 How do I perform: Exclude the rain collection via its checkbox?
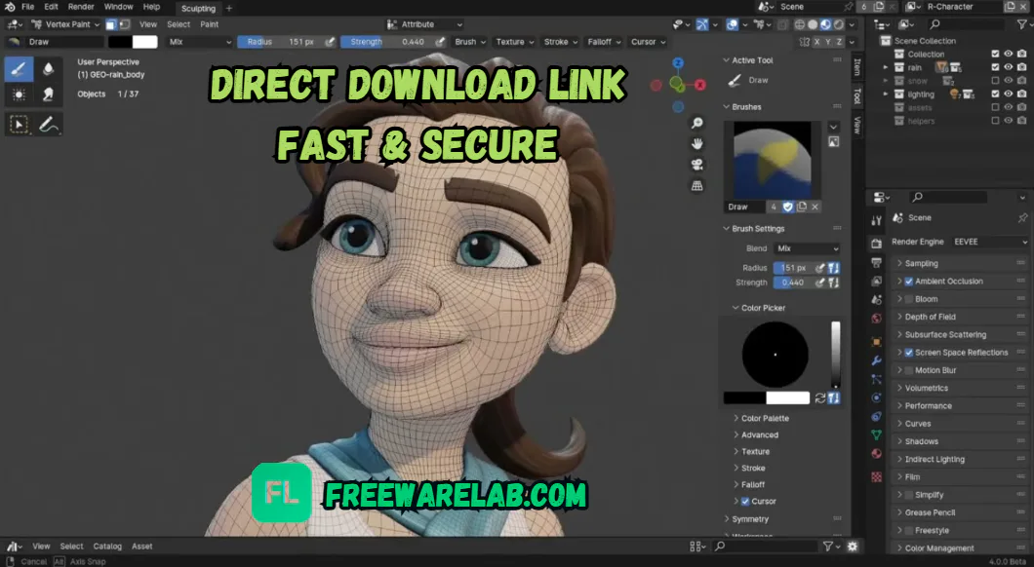[x=996, y=67]
